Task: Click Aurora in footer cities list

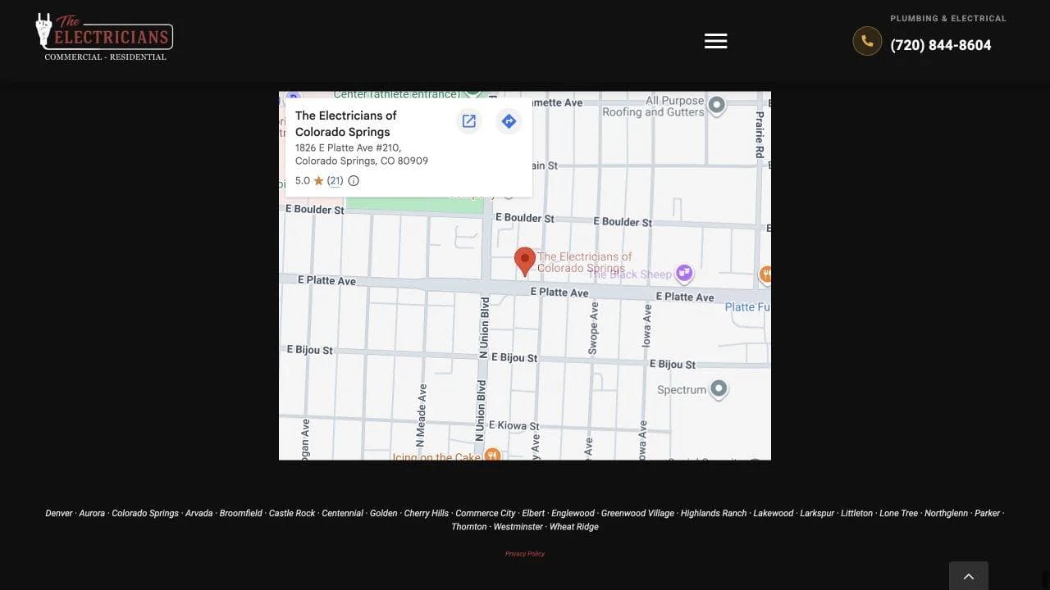Action: (92, 513)
